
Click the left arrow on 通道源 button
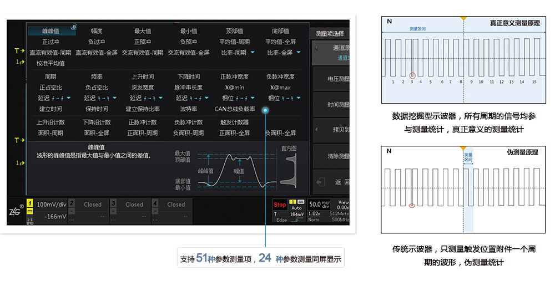tap(316, 49)
